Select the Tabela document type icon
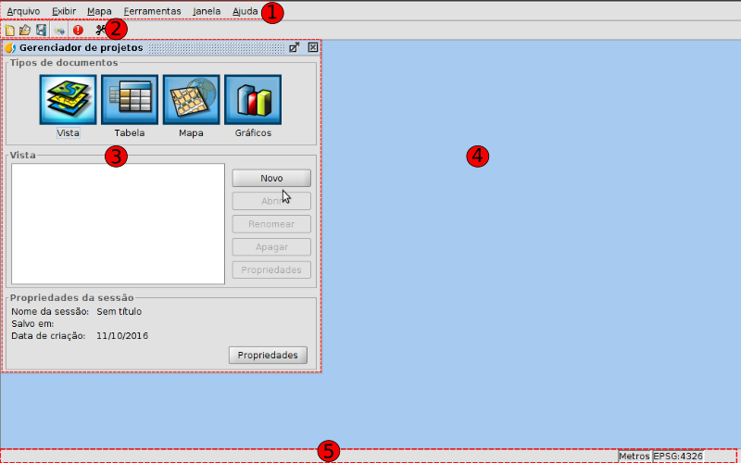Screen dimensions: 741x463 [130, 100]
